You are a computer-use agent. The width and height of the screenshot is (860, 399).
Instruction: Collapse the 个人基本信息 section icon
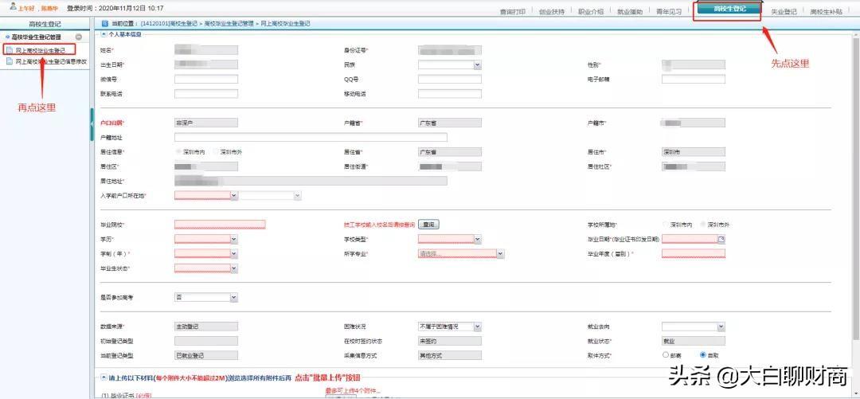coord(104,34)
